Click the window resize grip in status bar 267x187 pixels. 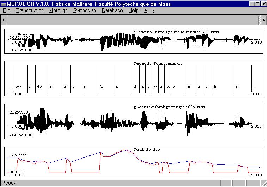264,183
